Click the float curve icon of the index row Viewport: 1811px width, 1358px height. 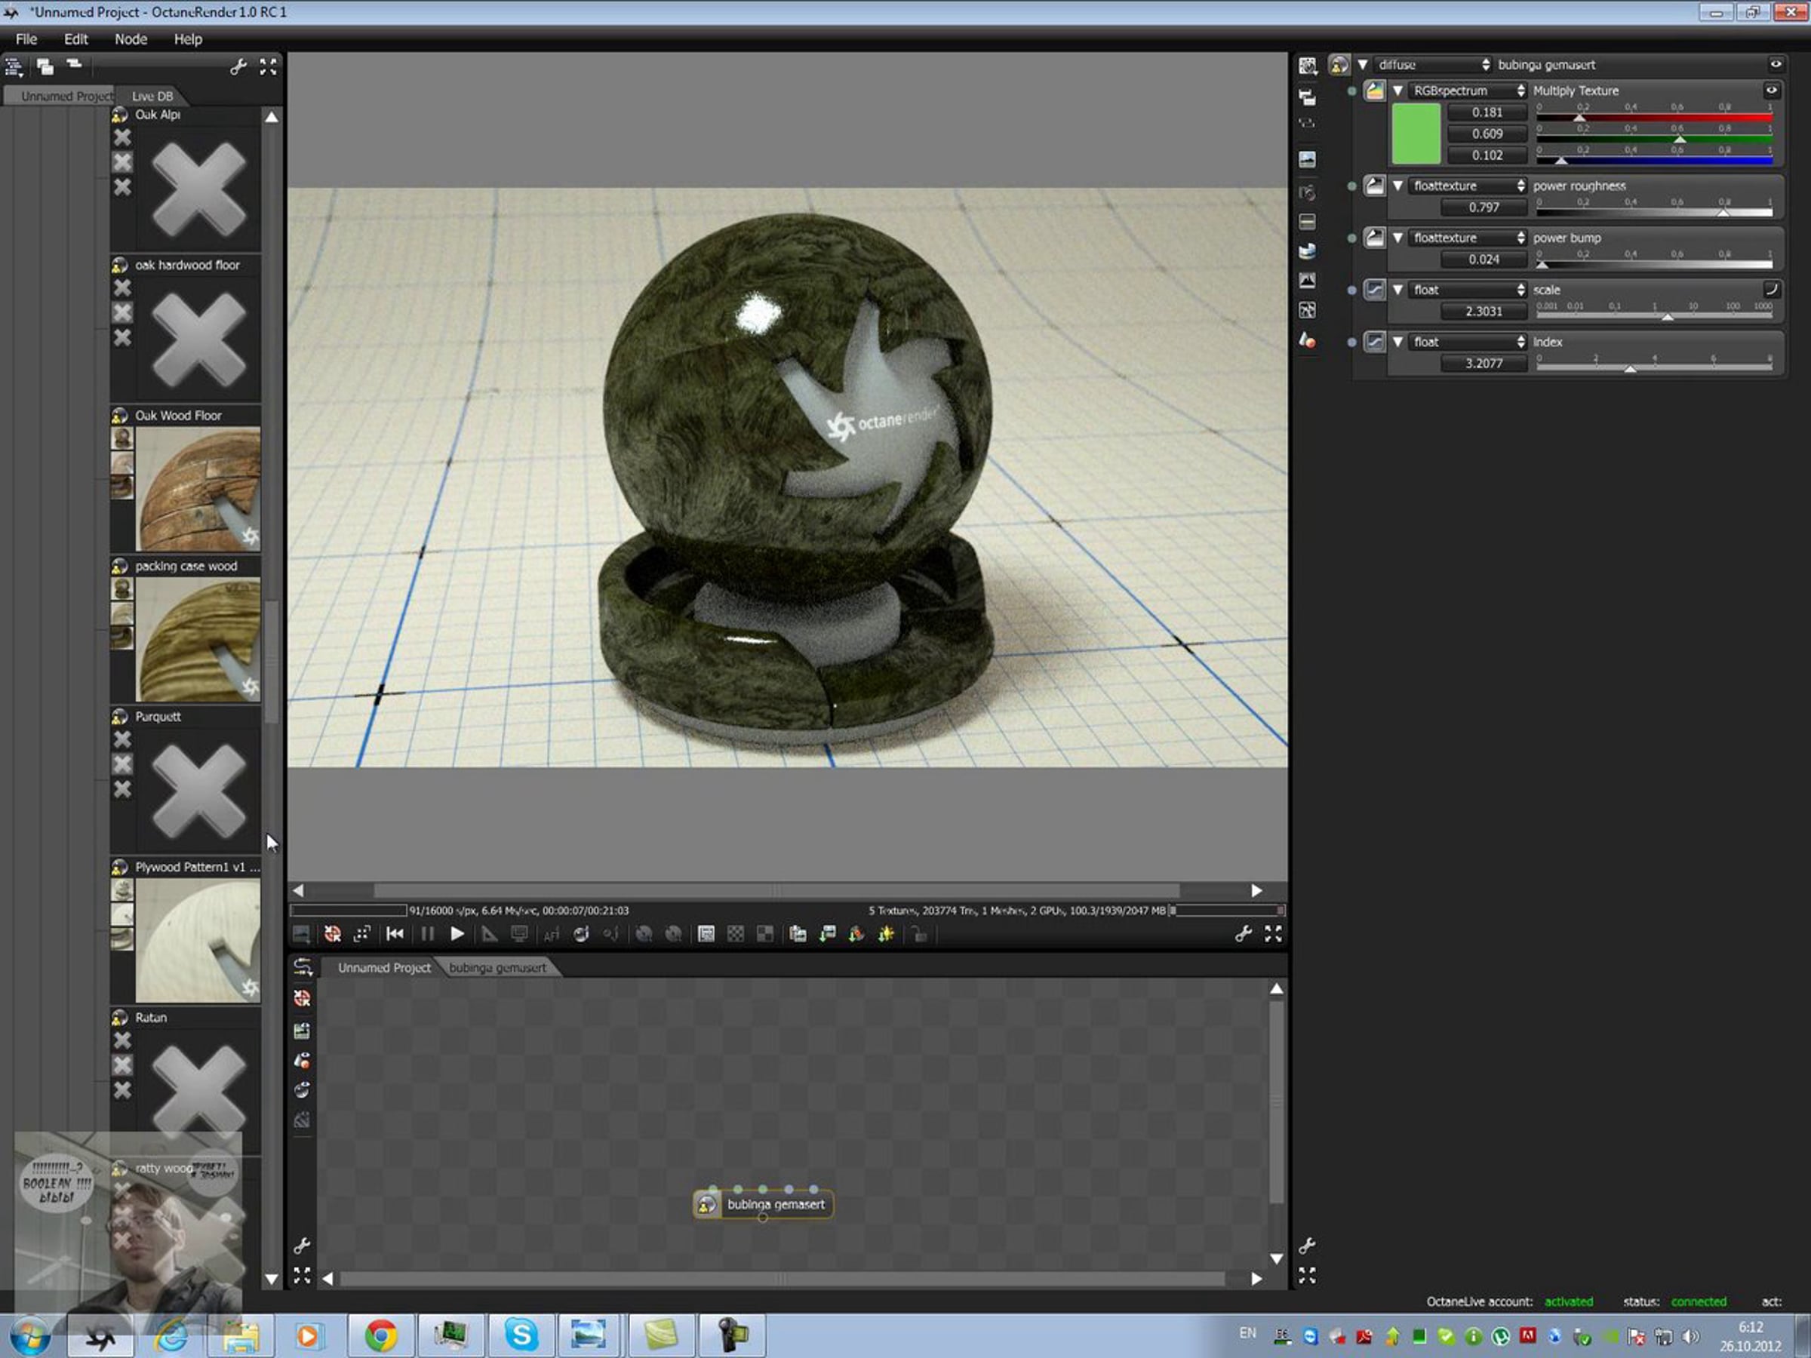tap(1375, 343)
